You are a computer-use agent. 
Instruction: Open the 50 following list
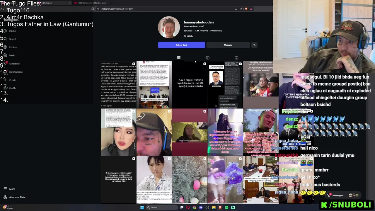[216, 31]
